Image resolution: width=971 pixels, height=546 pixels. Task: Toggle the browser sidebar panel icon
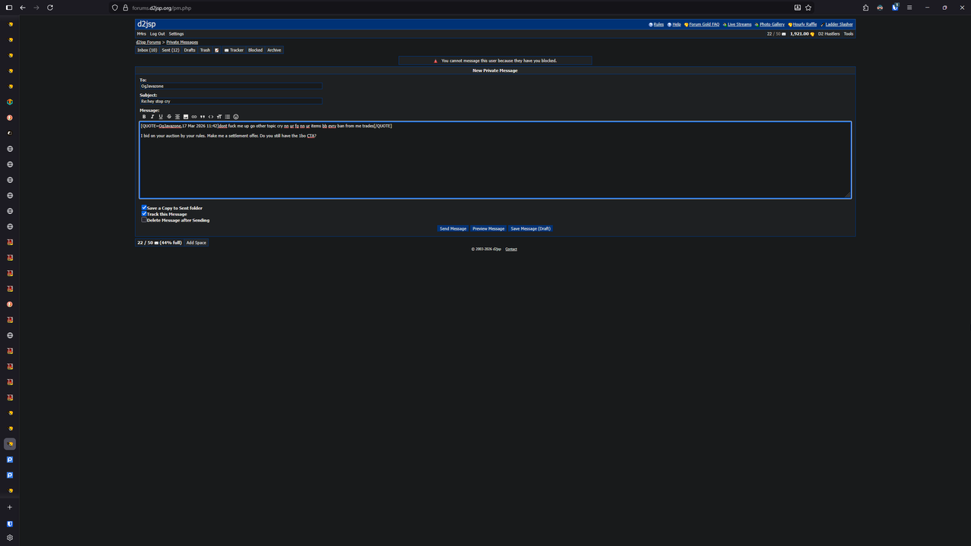[x=10, y=8]
